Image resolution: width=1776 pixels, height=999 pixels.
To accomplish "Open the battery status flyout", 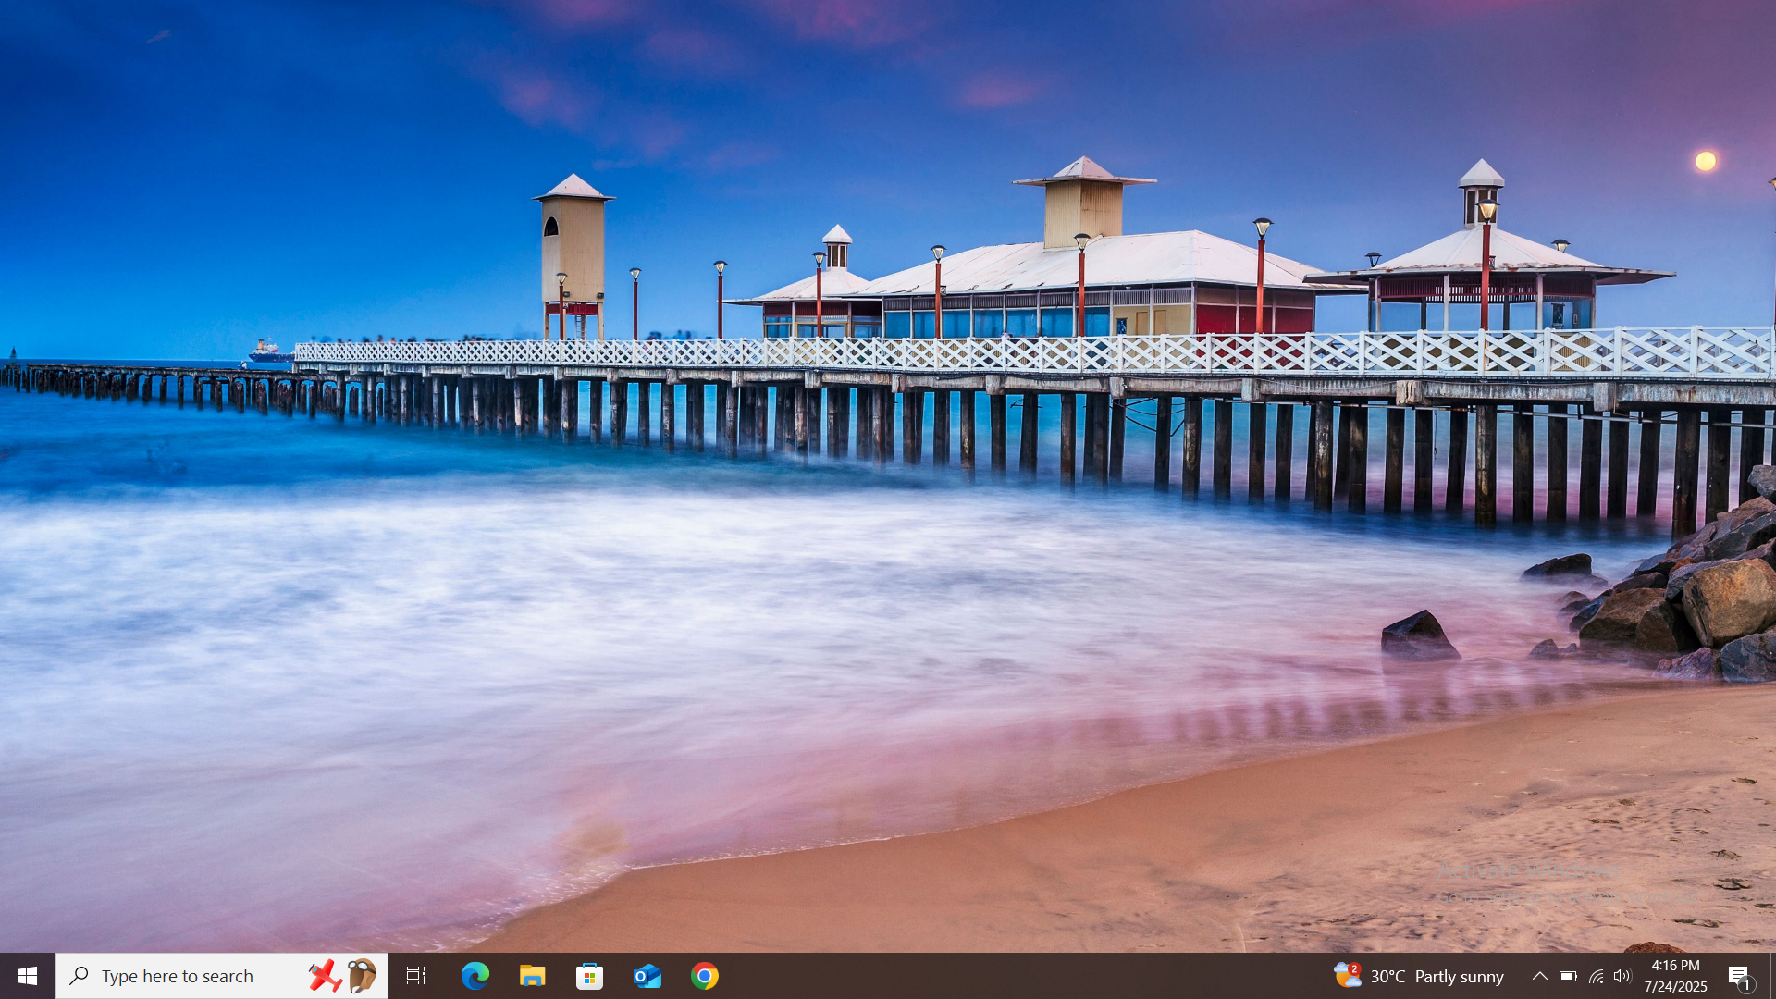I will (1568, 976).
